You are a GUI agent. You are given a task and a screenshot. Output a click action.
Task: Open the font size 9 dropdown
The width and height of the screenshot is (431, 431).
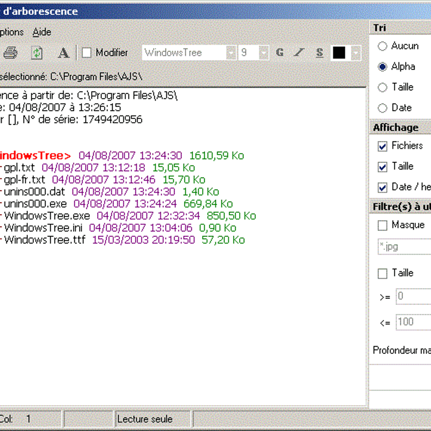(264, 53)
